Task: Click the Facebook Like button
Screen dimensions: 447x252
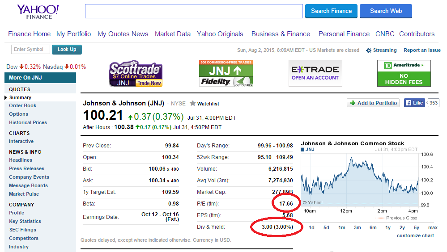Action: [x=414, y=103]
